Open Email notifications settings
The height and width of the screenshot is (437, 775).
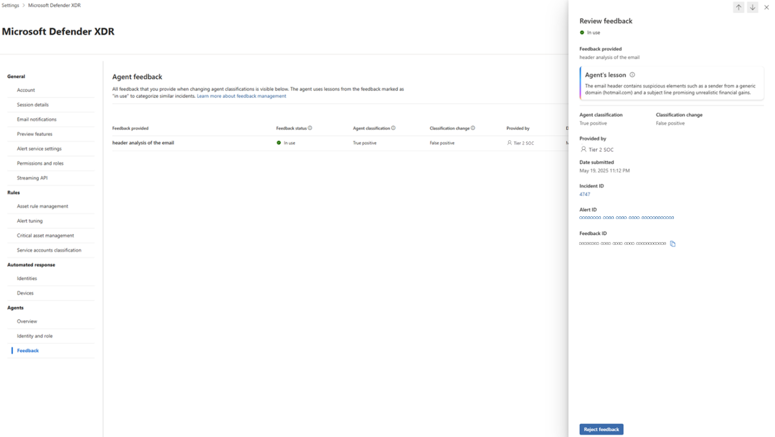[37, 119]
